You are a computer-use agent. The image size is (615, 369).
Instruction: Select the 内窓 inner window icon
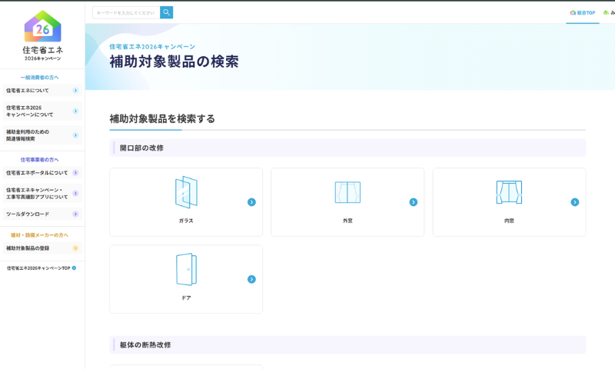pyautogui.click(x=509, y=192)
